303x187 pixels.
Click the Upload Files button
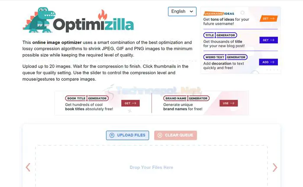pyautogui.click(x=127, y=135)
